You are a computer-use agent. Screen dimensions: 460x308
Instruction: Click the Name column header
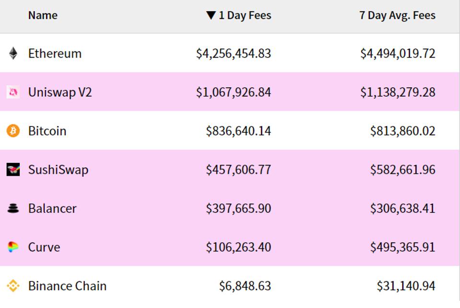tap(43, 15)
